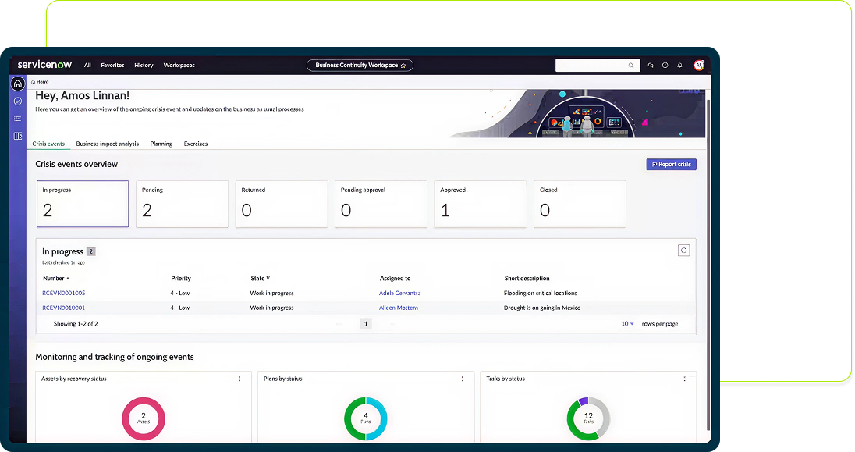Open the list icon in the left sidebar

pyautogui.click(x=18, y=119)
